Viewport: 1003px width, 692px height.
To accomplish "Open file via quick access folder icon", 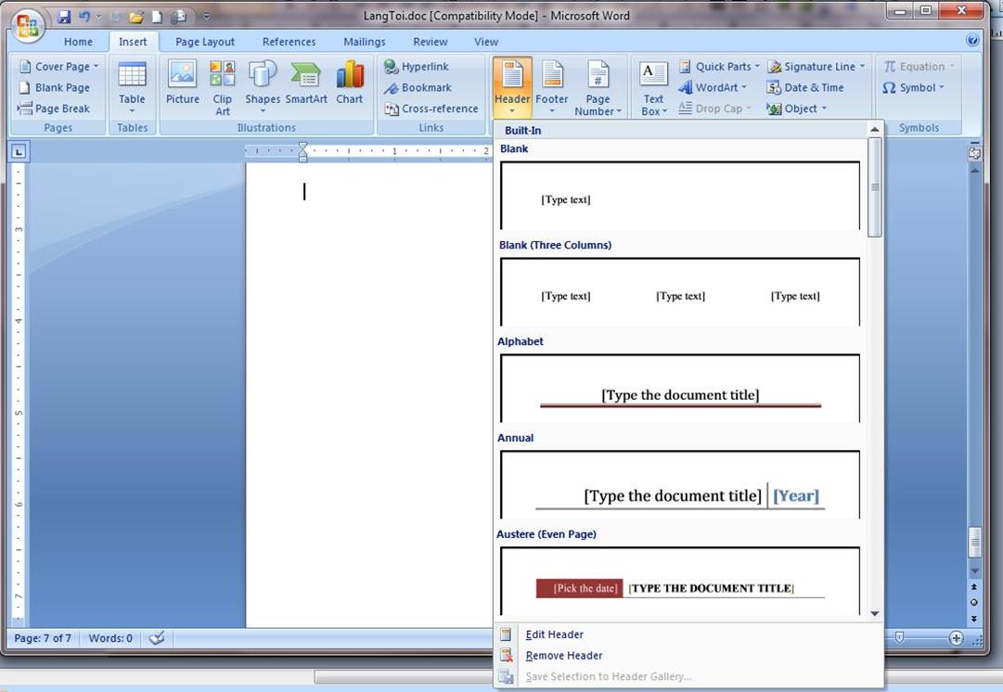I will (136, 18).
